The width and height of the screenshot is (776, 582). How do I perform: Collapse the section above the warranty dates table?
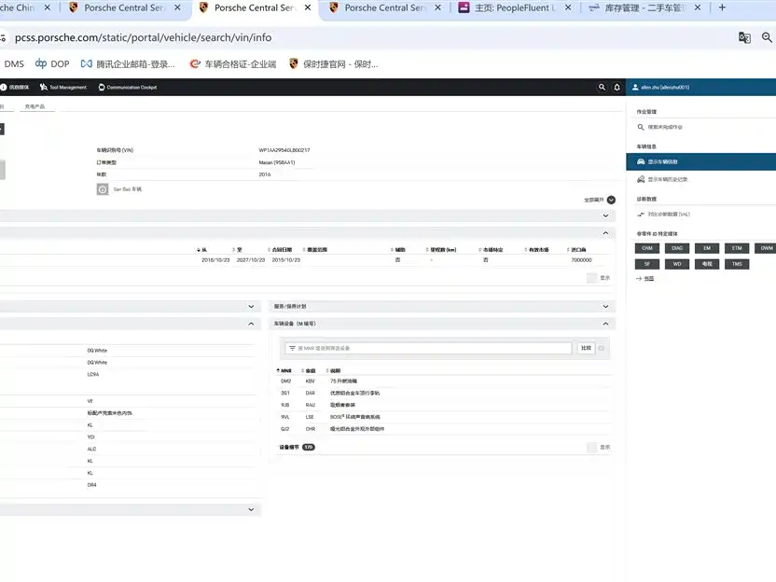click(x=605, y=233)
